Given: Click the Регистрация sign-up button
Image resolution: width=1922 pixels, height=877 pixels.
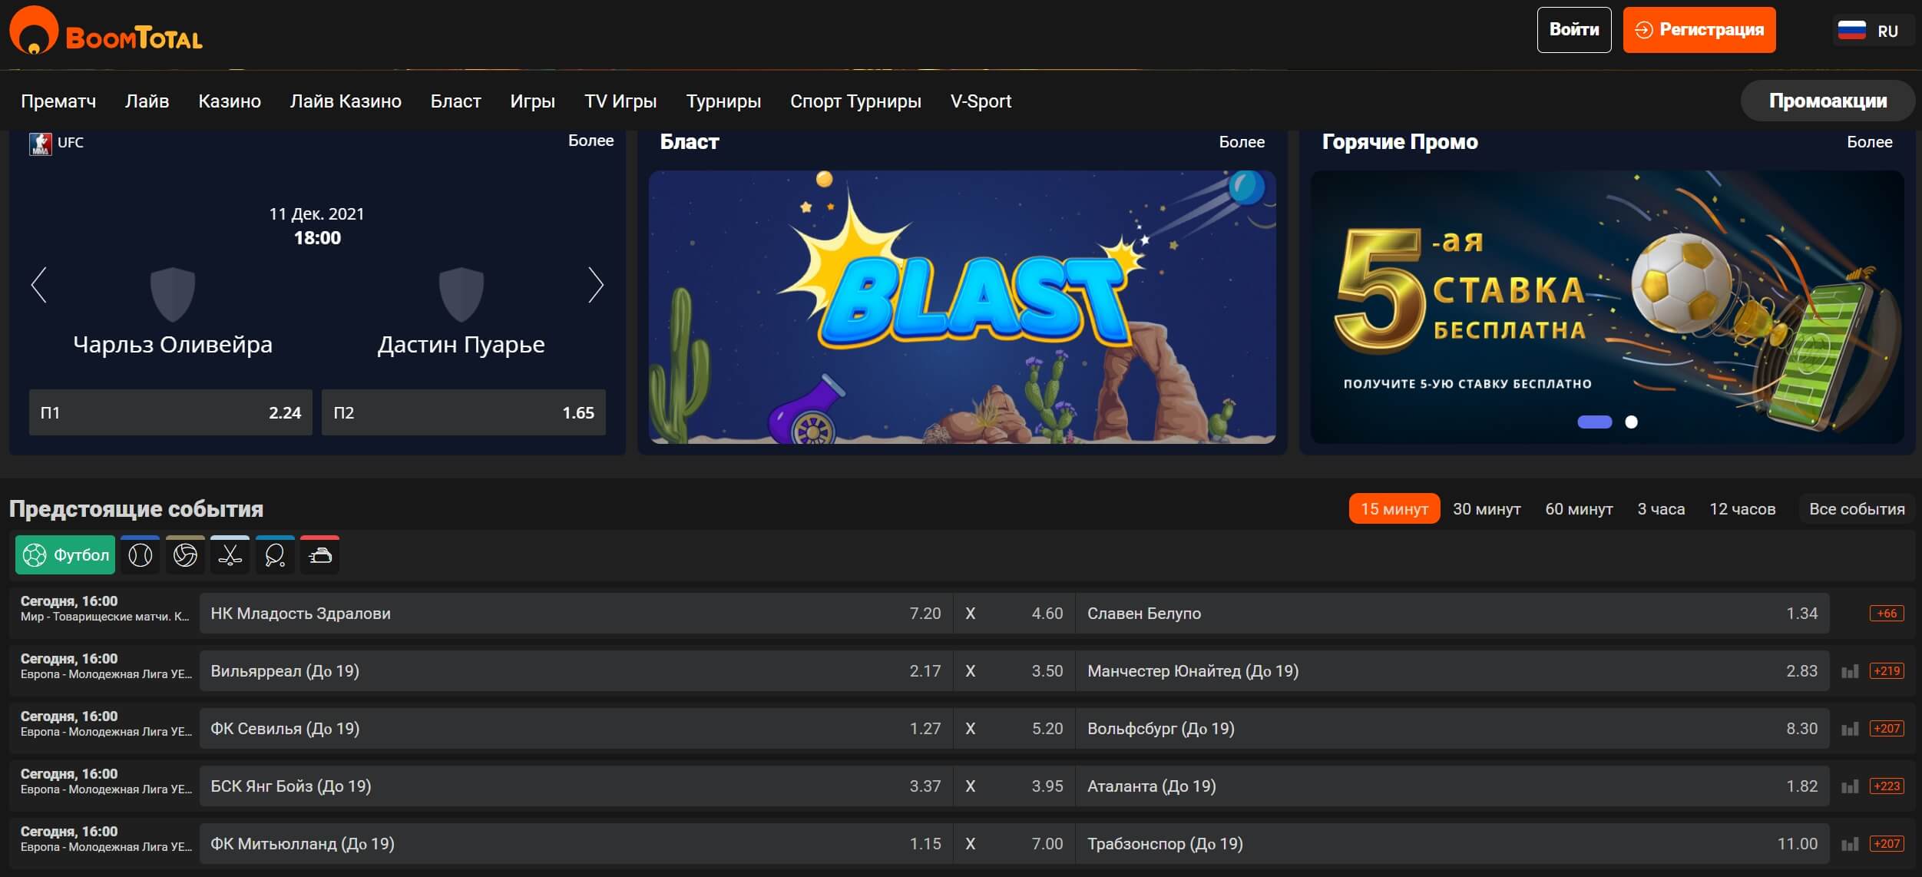Looking at the screenshot, I should coord(1699,30).
